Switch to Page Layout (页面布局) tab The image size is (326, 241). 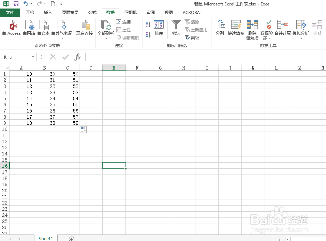70,13
